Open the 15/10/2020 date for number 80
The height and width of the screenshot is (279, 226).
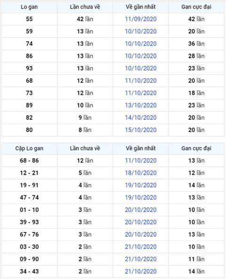[141, 130]
